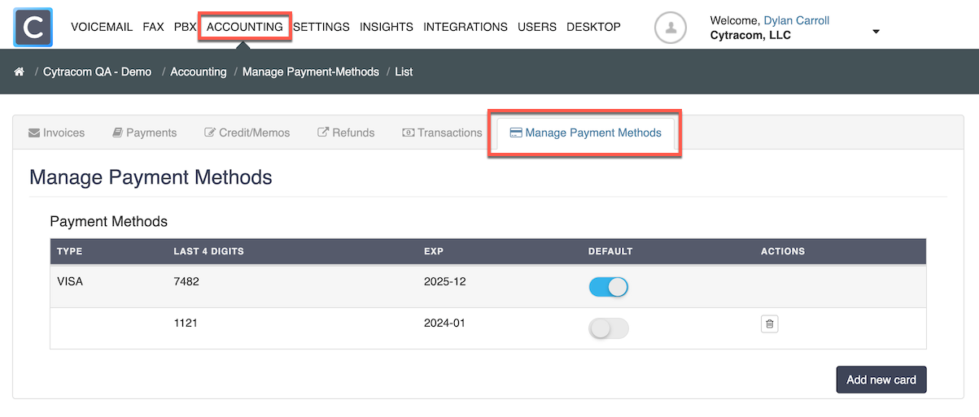Viewport: 979px width, 417px height.
Task: Click the user avatar icon
Action: (x=671, y=28)
